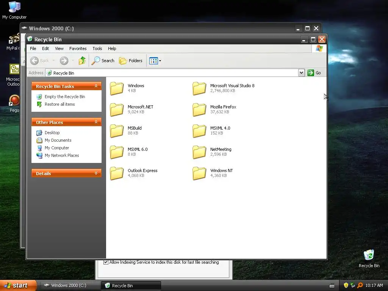
Task: Open the Favorites menu
Action: pos(78,48)
